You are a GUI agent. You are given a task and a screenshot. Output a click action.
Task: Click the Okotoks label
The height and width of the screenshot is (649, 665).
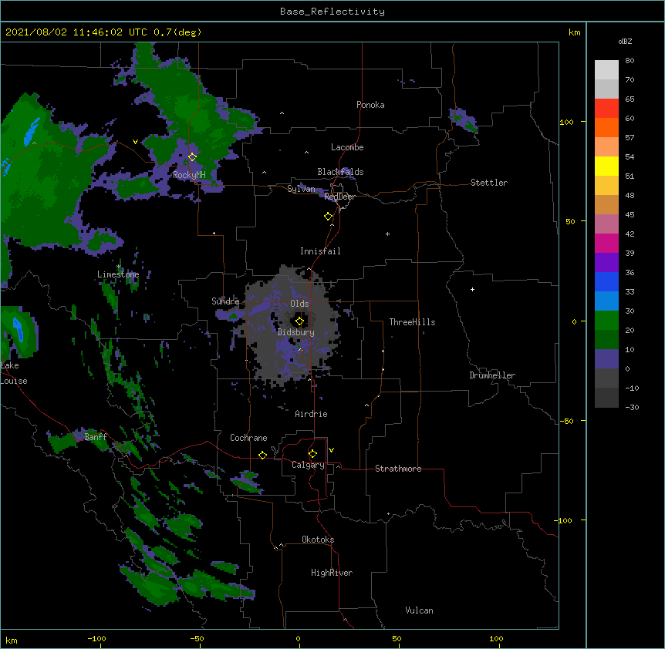pos(318,540)
